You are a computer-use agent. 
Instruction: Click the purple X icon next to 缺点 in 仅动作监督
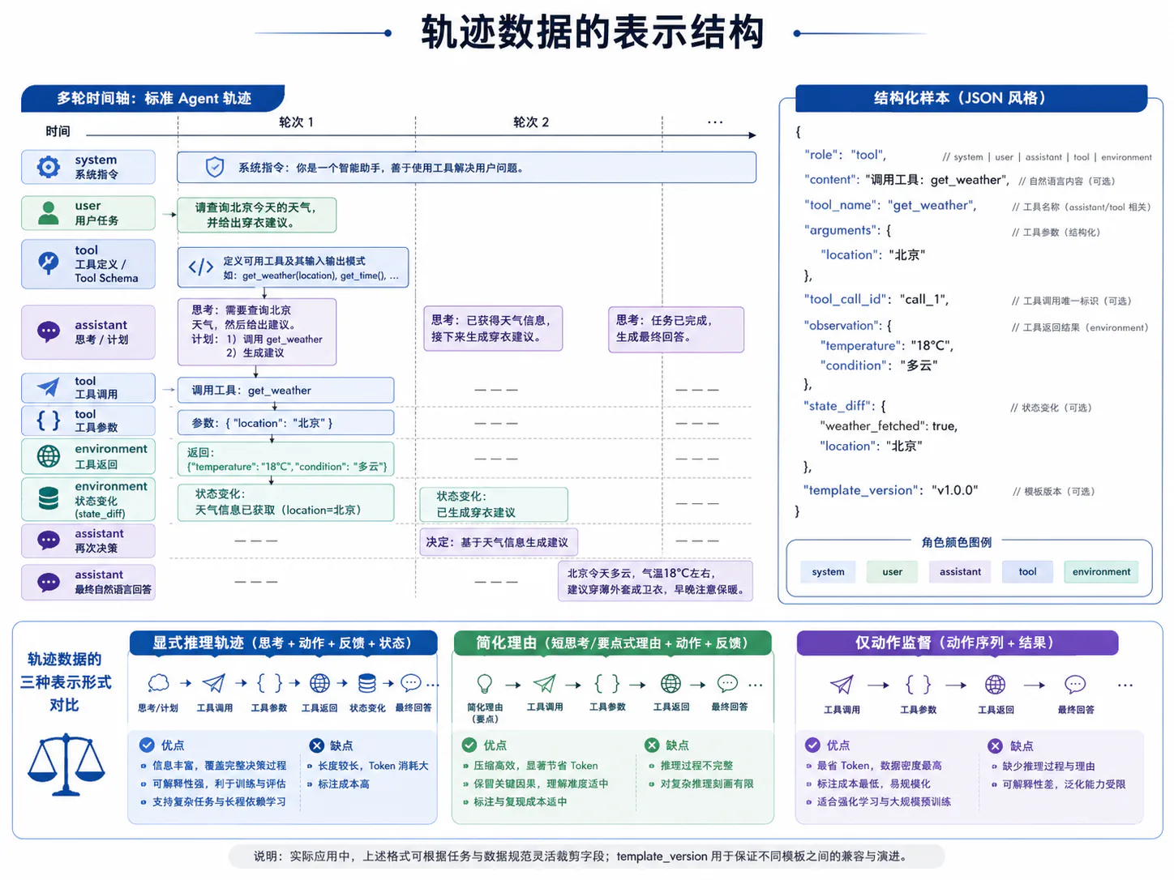[995, 745]
